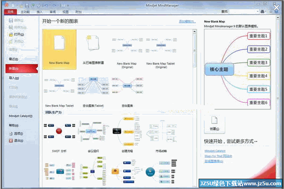Click the 核心主题 central topic in preview

(219, 69)
